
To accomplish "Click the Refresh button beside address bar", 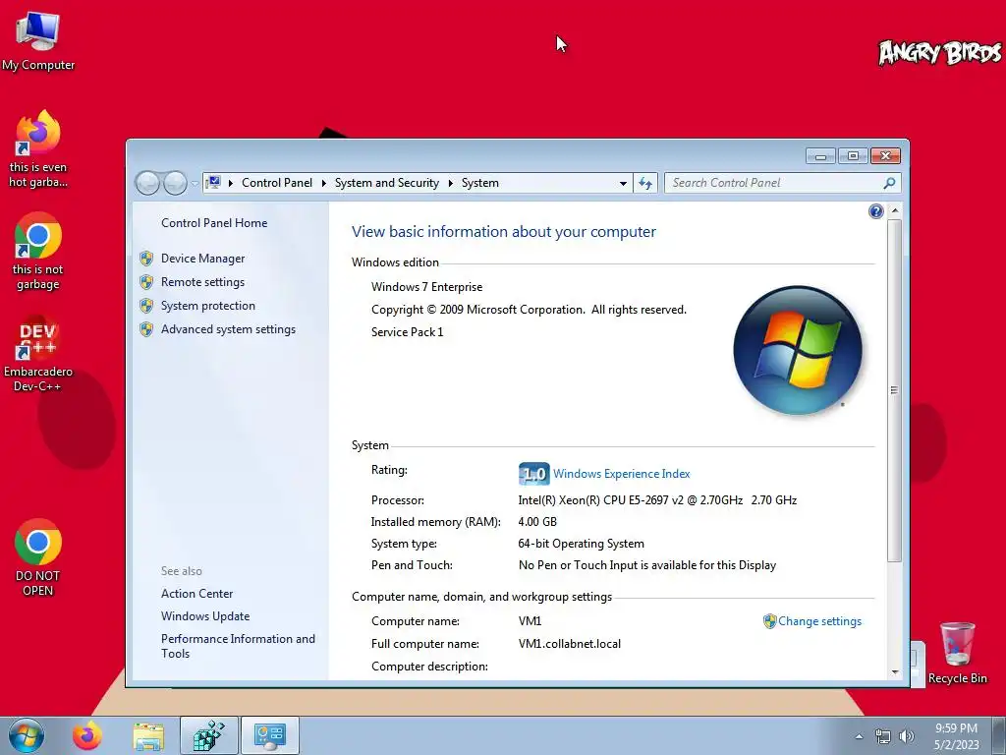I will 645,184.
